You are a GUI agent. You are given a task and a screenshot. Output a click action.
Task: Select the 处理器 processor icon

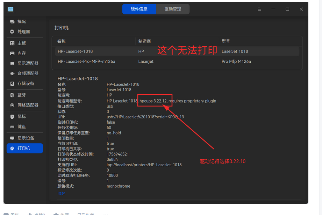(12, 32)
